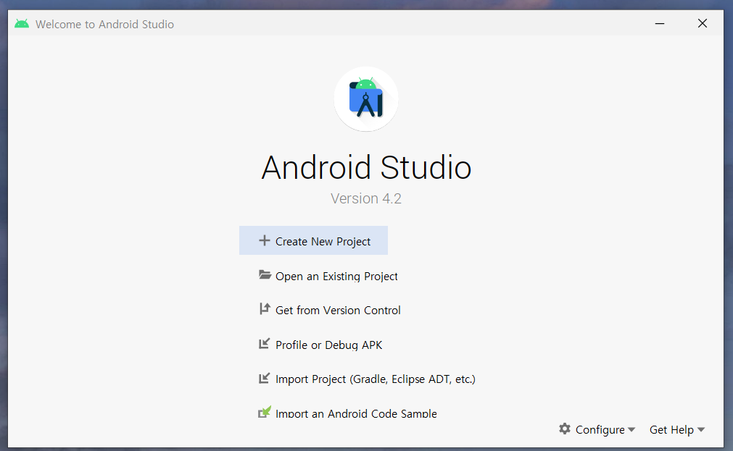The image size is (733, 451).
Task: Click the Android Studio logo in the center
Action: coord(366,99)
